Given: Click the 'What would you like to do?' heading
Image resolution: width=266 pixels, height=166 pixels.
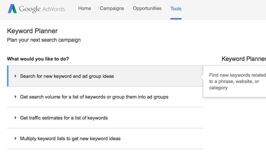Looking at the screenshot, I should [38, 59].
